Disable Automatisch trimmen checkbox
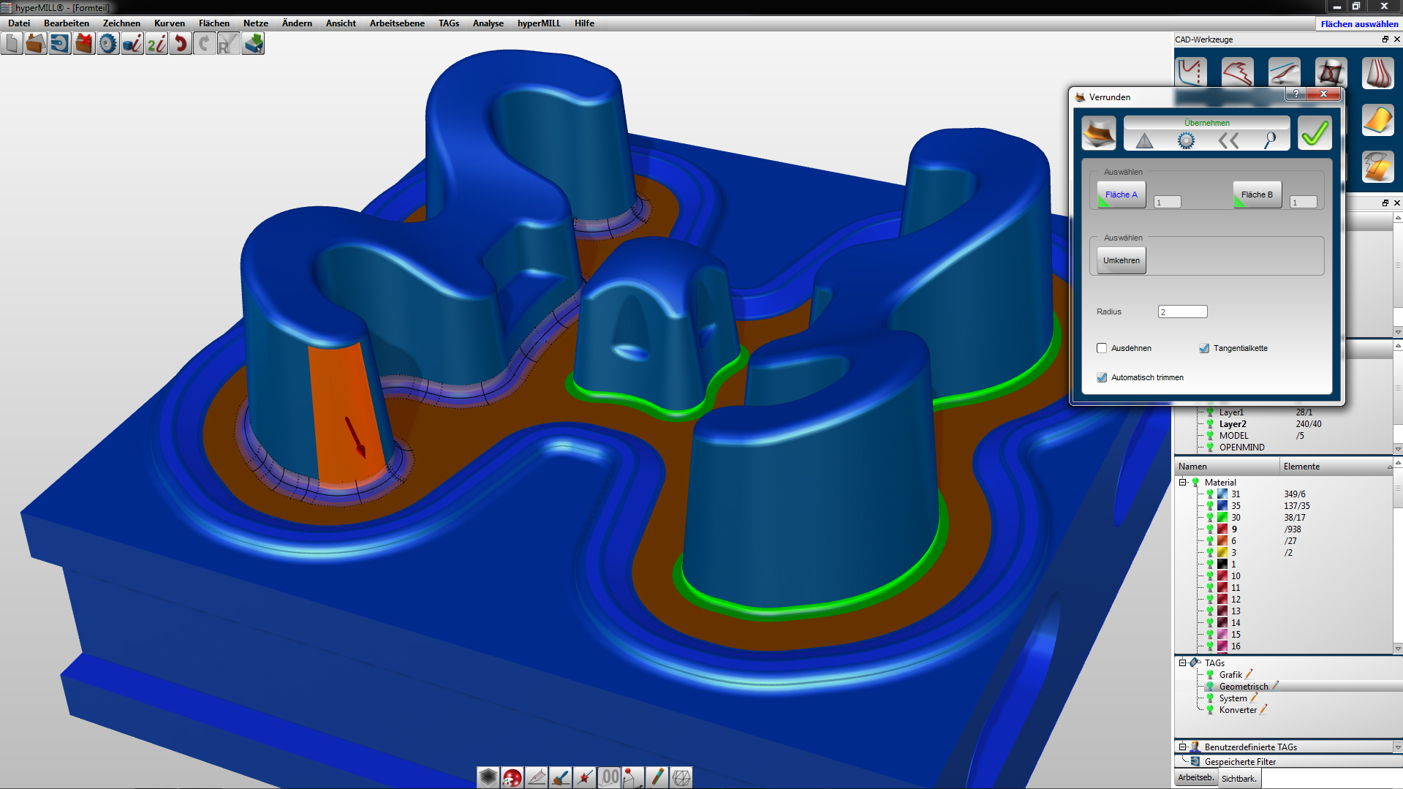Image resolution: width=1403 pixels, height=789 pixels. pos(1102,377)
